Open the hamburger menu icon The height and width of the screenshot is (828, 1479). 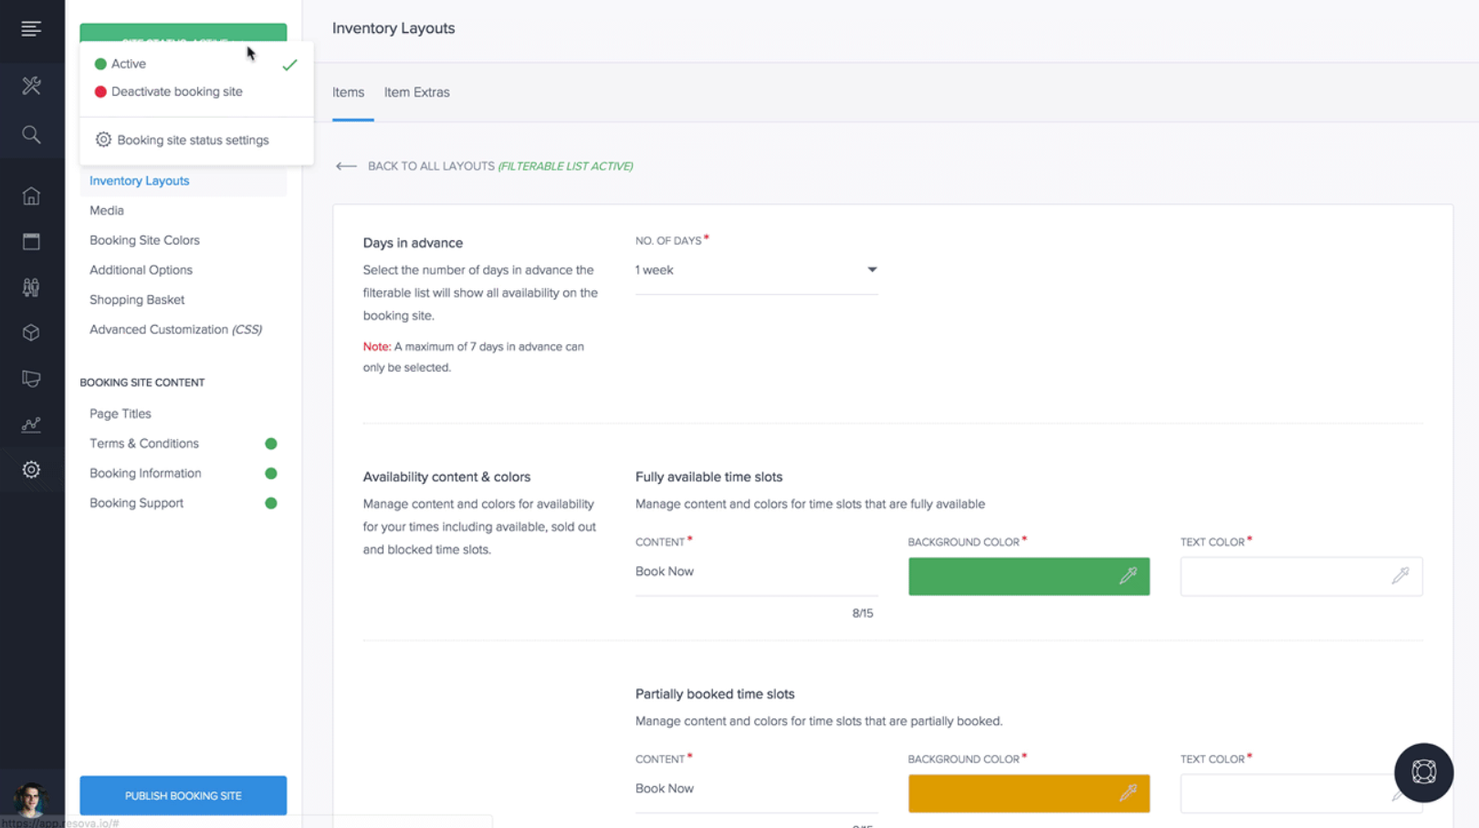(31, 29)
